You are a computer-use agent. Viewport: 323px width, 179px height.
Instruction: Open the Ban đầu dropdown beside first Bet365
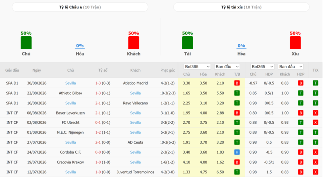pos(227,67)
